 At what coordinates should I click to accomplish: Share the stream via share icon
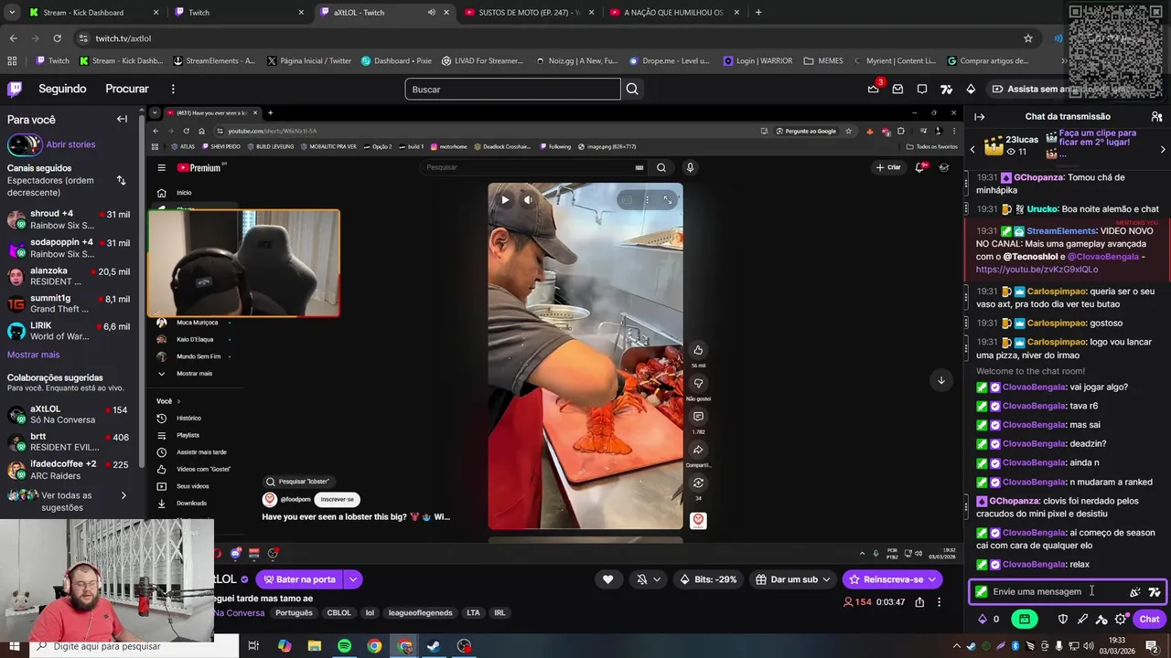click(x=919, y=602)
